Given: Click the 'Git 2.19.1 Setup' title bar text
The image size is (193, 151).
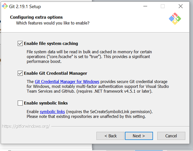Looking at the screenshot, I should click(25, 6).
